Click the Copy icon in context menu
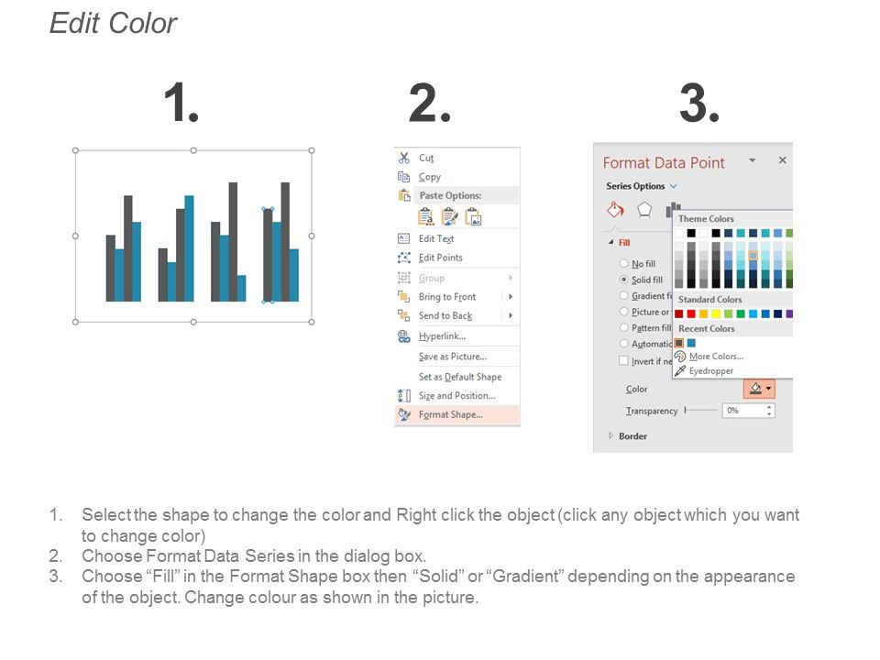880x660 pixels. (x=403, y=177)
